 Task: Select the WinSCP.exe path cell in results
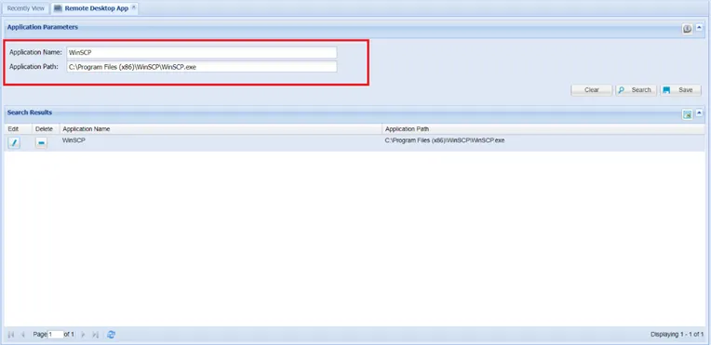pyautogui.click(x=543, y=143)
